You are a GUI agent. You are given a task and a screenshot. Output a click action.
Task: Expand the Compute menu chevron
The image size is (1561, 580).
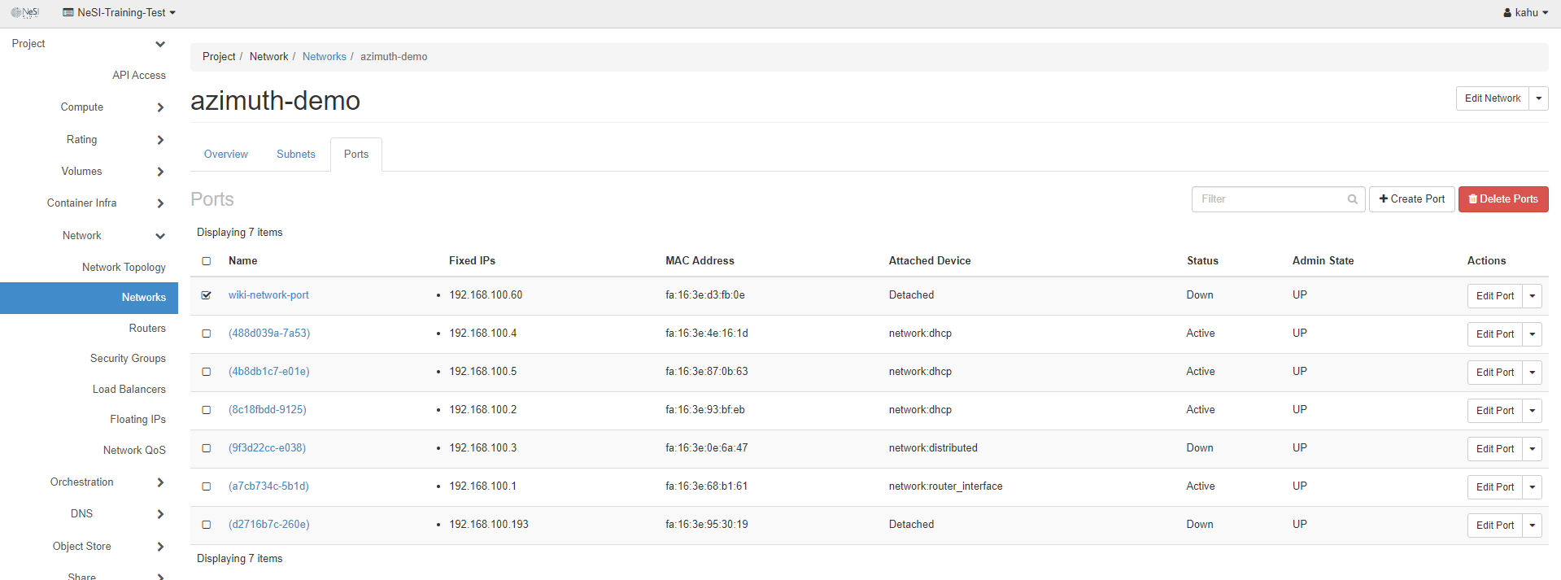click(160, 107)
